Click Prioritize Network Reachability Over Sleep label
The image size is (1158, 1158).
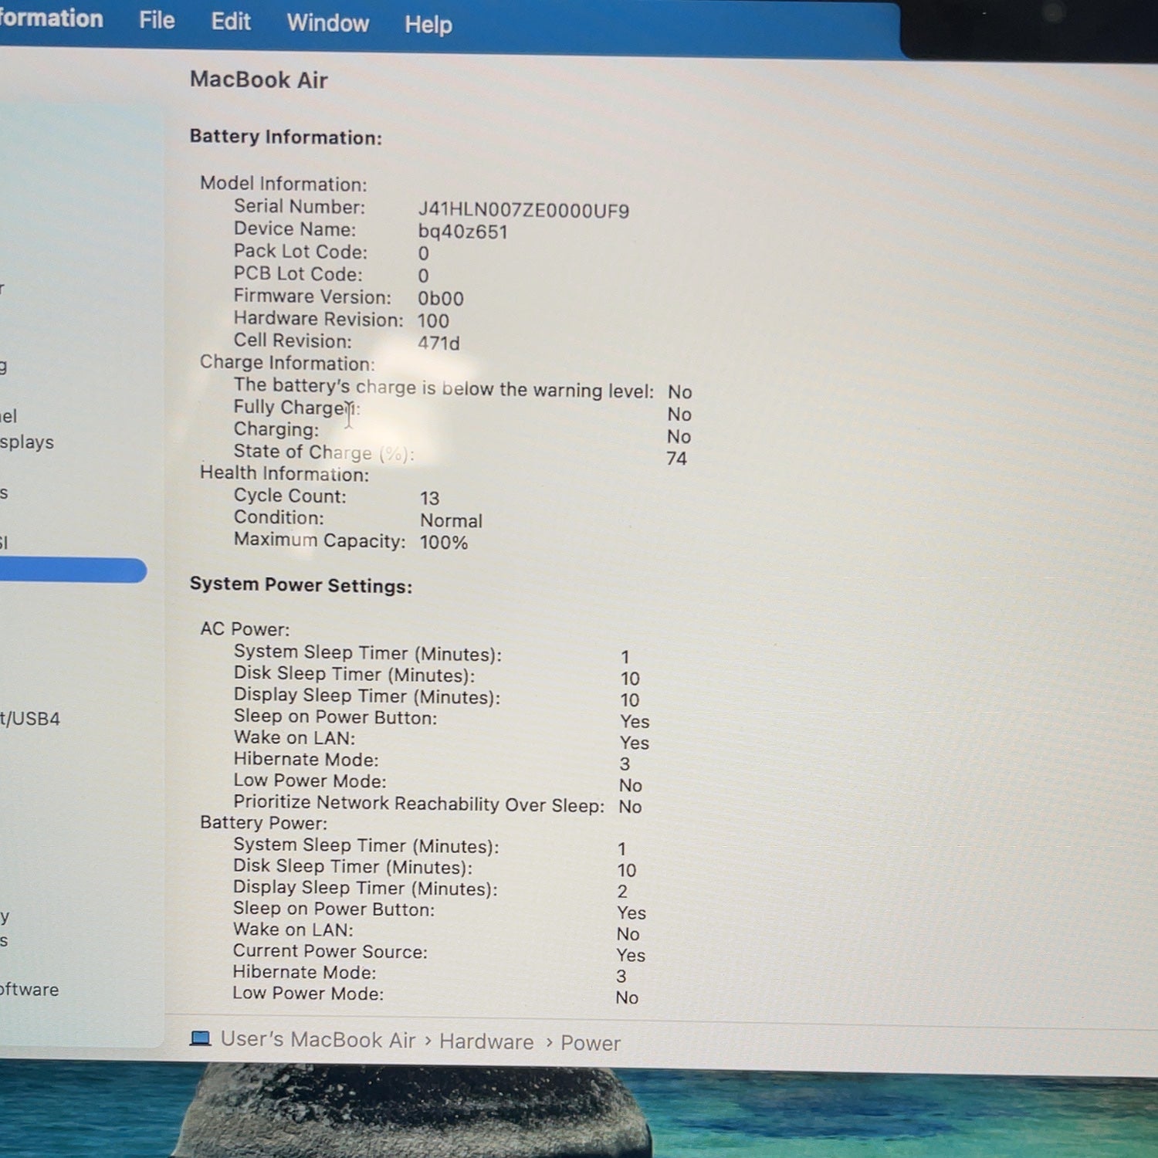tap(418, 804)
